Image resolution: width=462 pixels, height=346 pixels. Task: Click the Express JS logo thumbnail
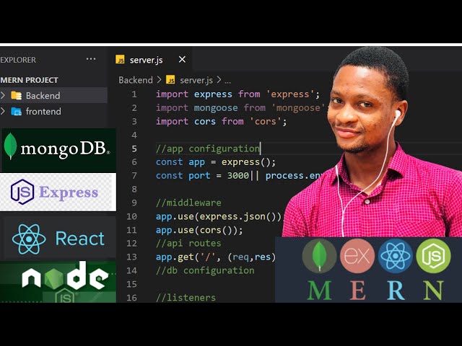coord(58,192)
